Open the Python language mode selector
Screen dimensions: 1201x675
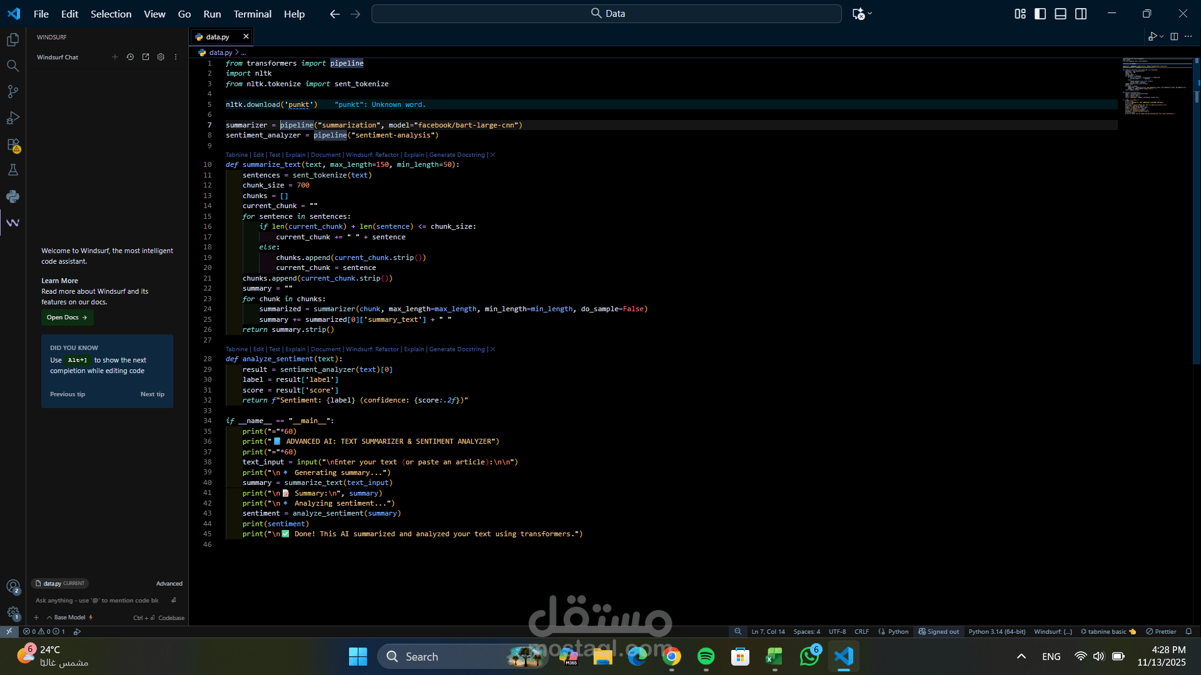[x=898, y=632]
